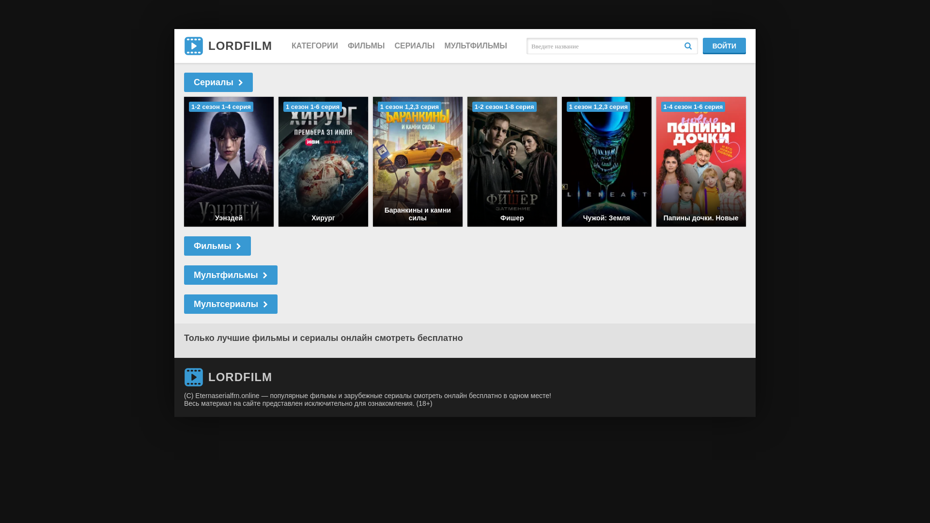Open the Уэнздей series poster
This screenshot has width=930, height=523.
coord(229,162)
